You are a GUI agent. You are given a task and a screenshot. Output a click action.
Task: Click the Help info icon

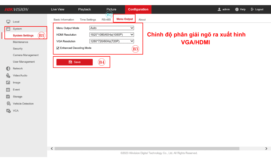tap(237, 9)
